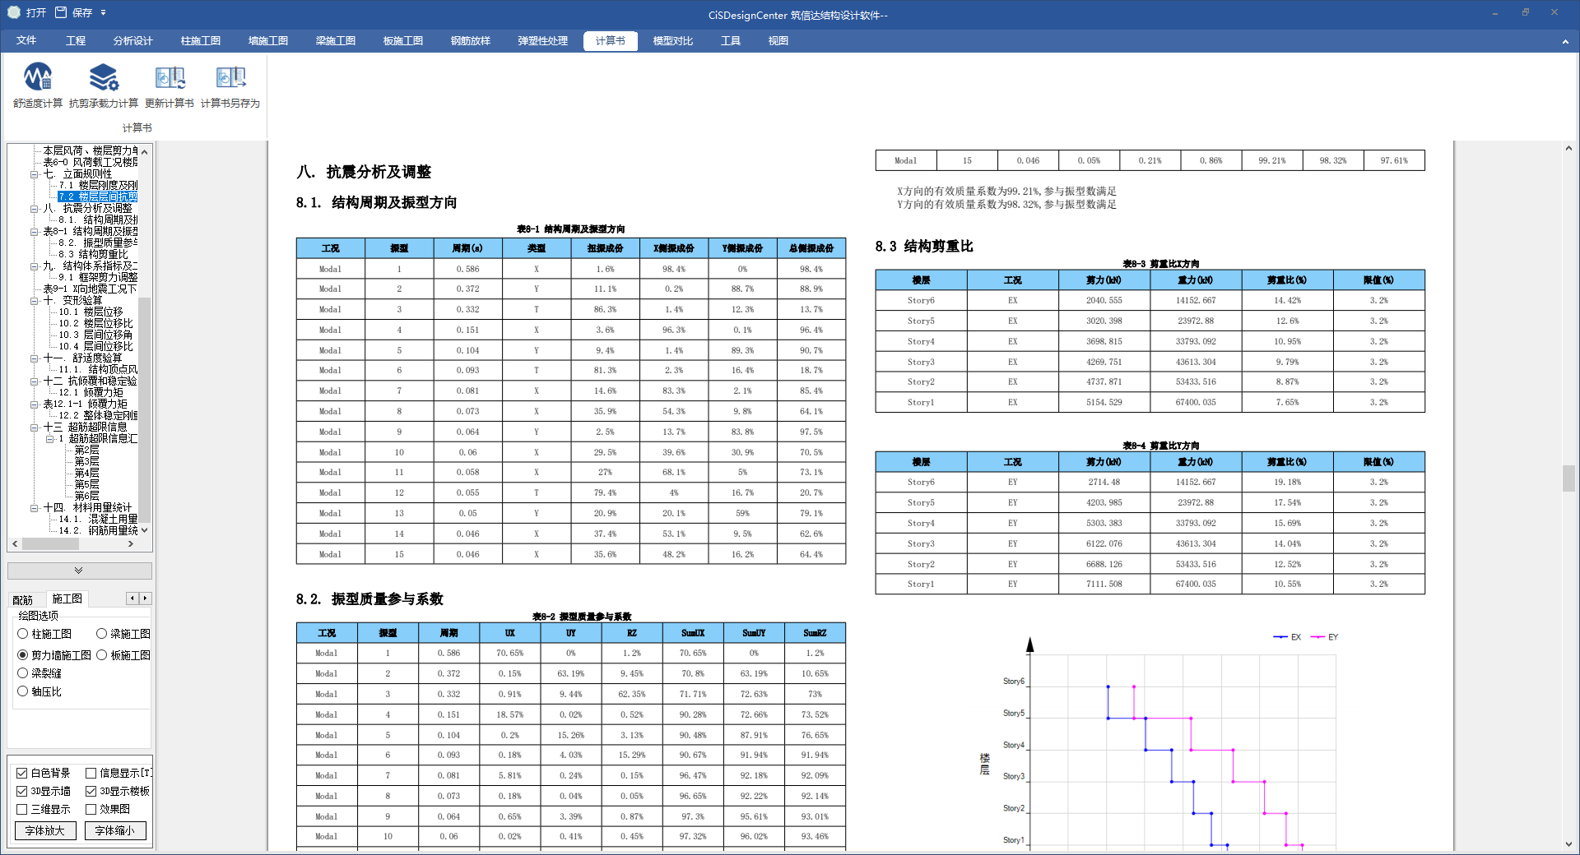Click the 更新计算书 update report icon

(x=170, y=85)
